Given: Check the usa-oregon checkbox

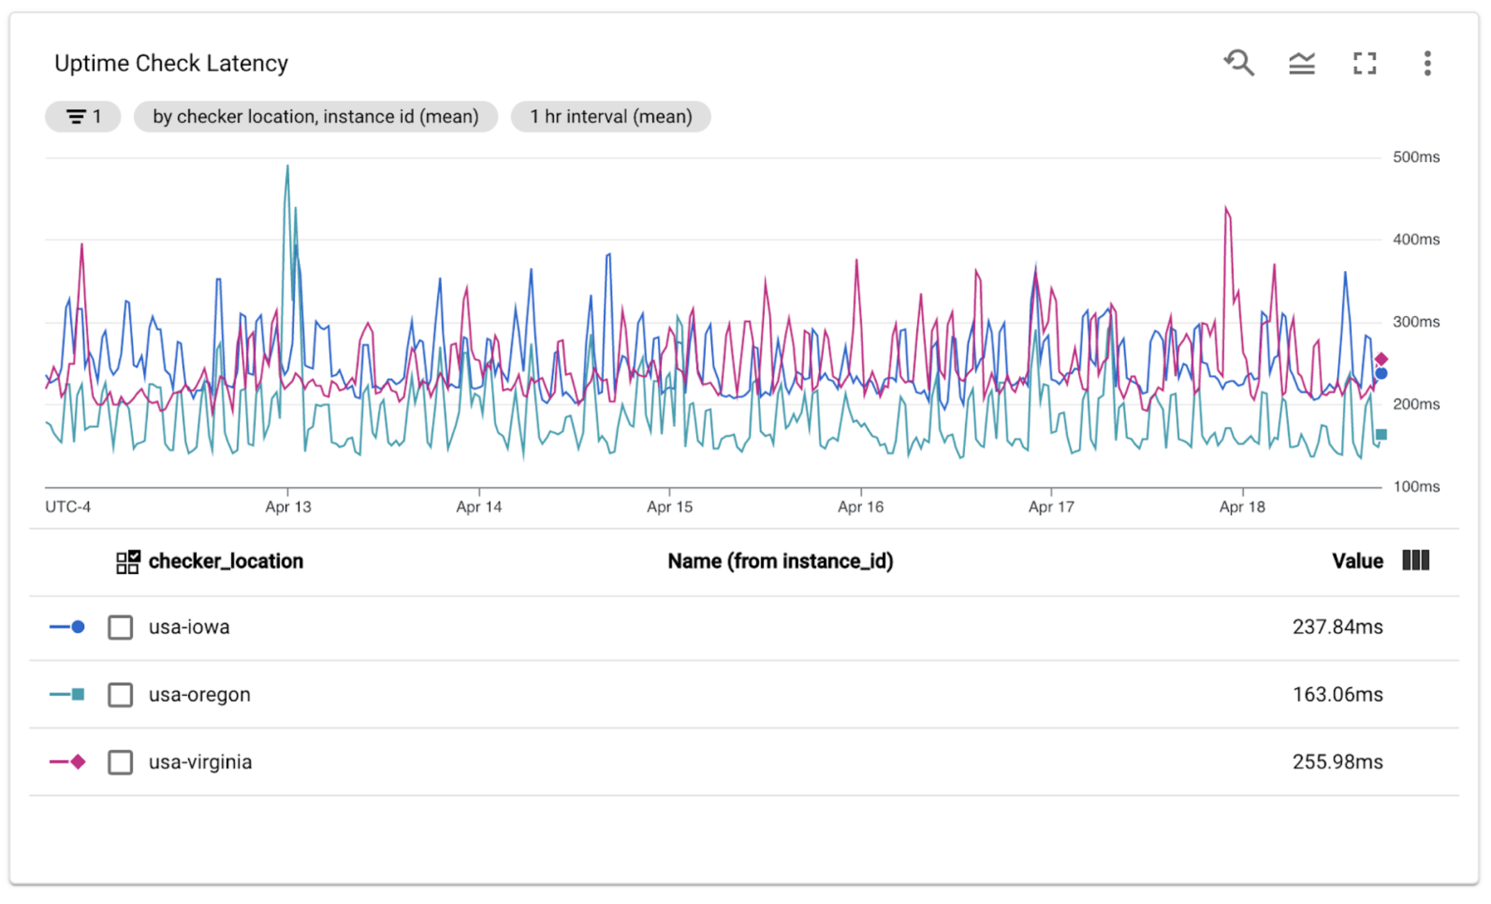Looking at the screenshot, I should pyautogui.click(x=120, y=694).
